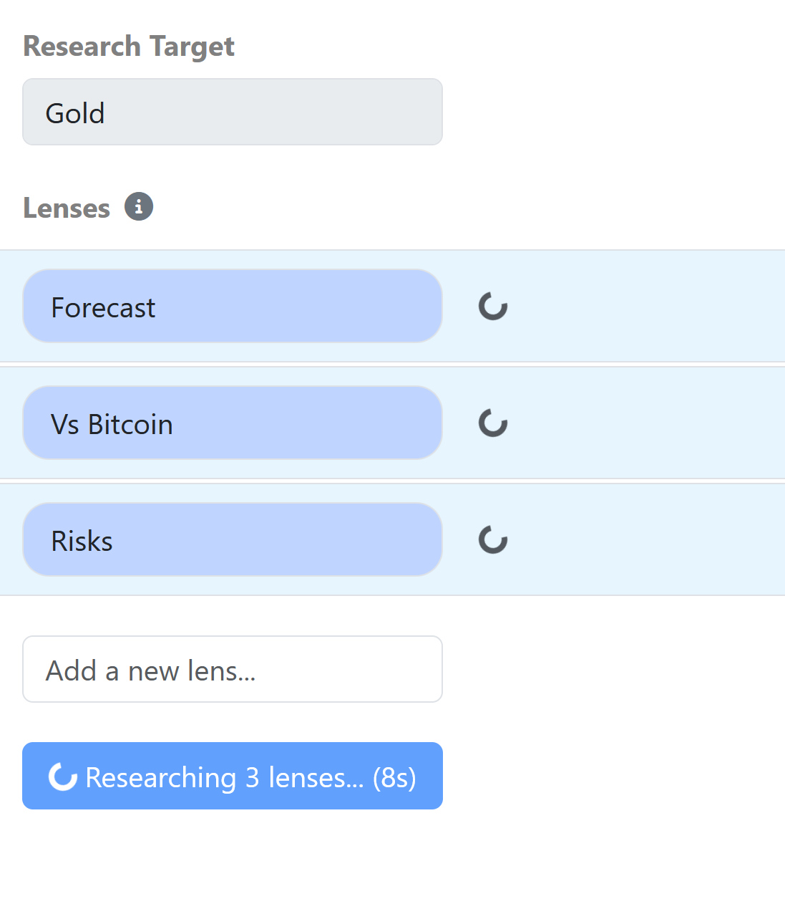785x904 pixels.
Task: Click the loading spinner beside Risks
Action: pyautogui.click(x=493, y=539)
